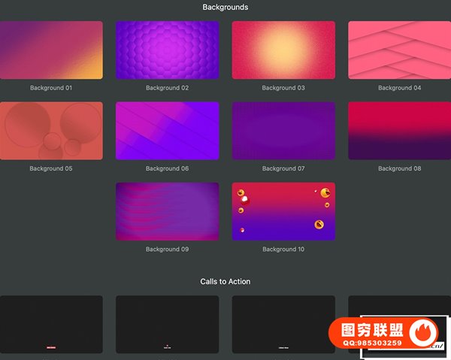Select the third Calls to Action thumbnail
Viewport: 451px width, 360px height.
pyautogui.click(x=283, y=324)
